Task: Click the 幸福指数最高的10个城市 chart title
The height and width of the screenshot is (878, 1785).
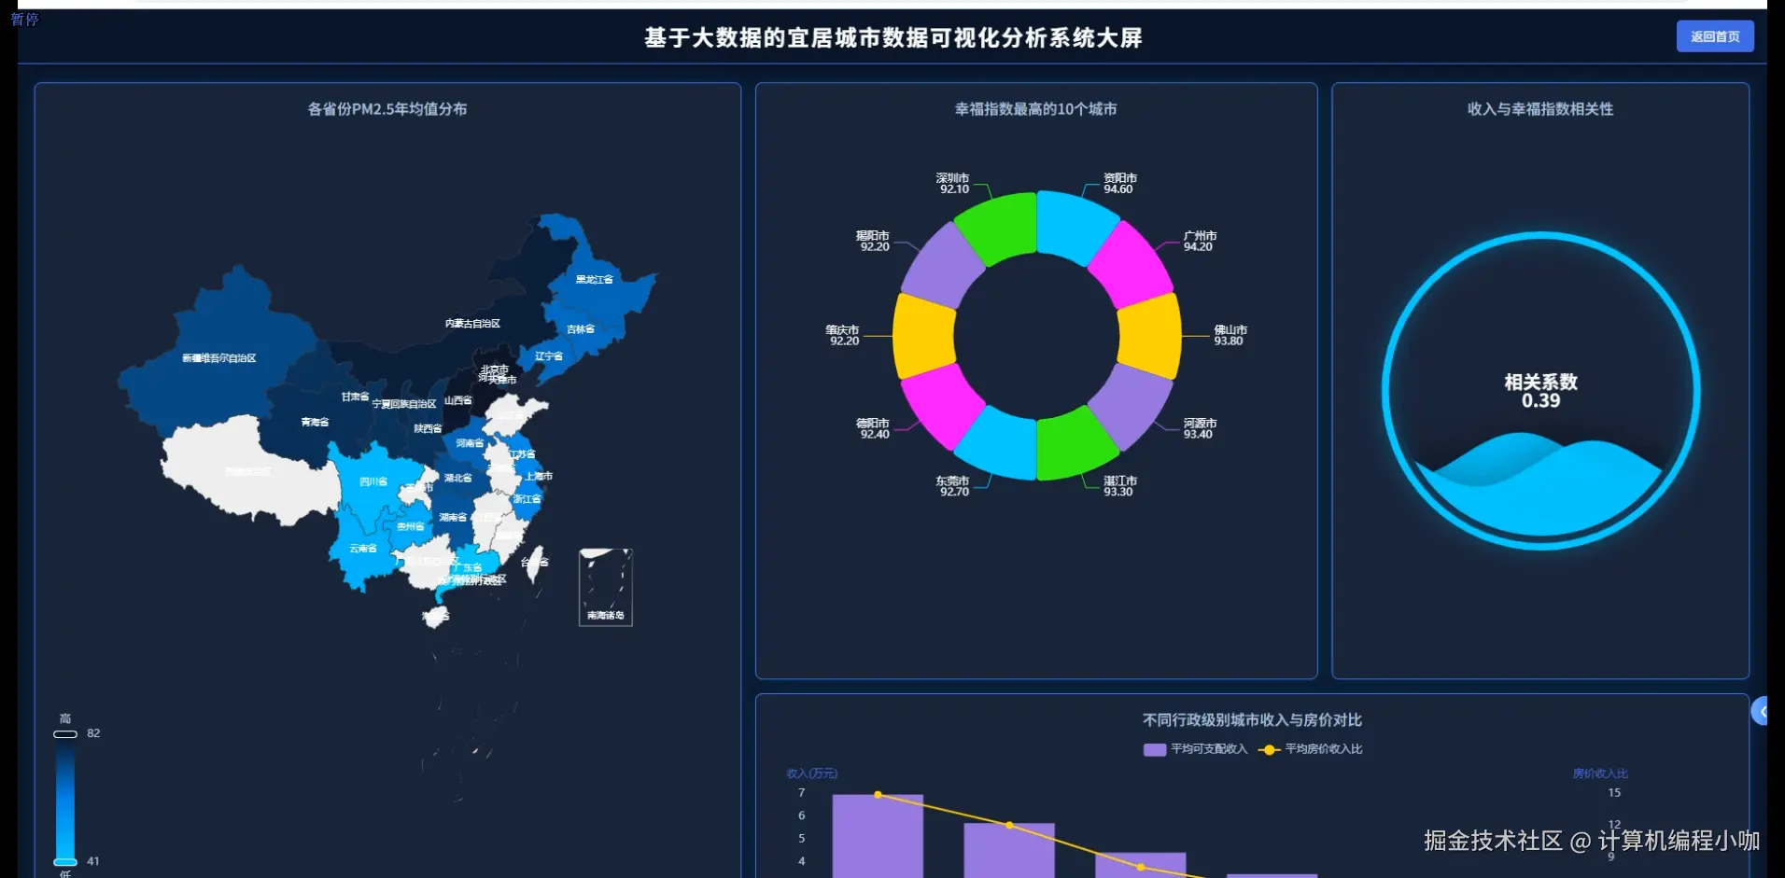Action: pyautogui.click(x=1035, y=109)
